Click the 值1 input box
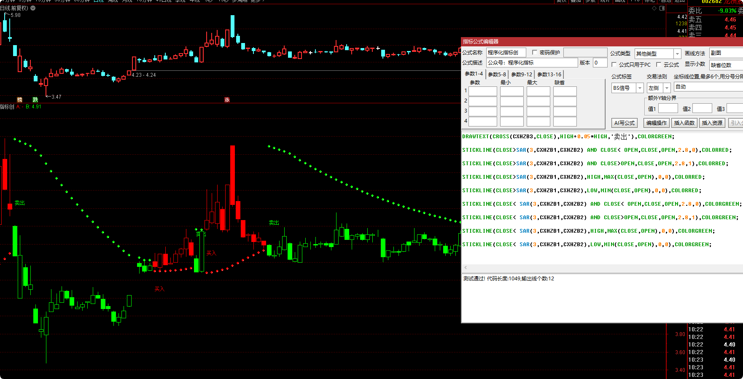The width and height of the screenshot is (743, 379). click(x=668, y=109)
